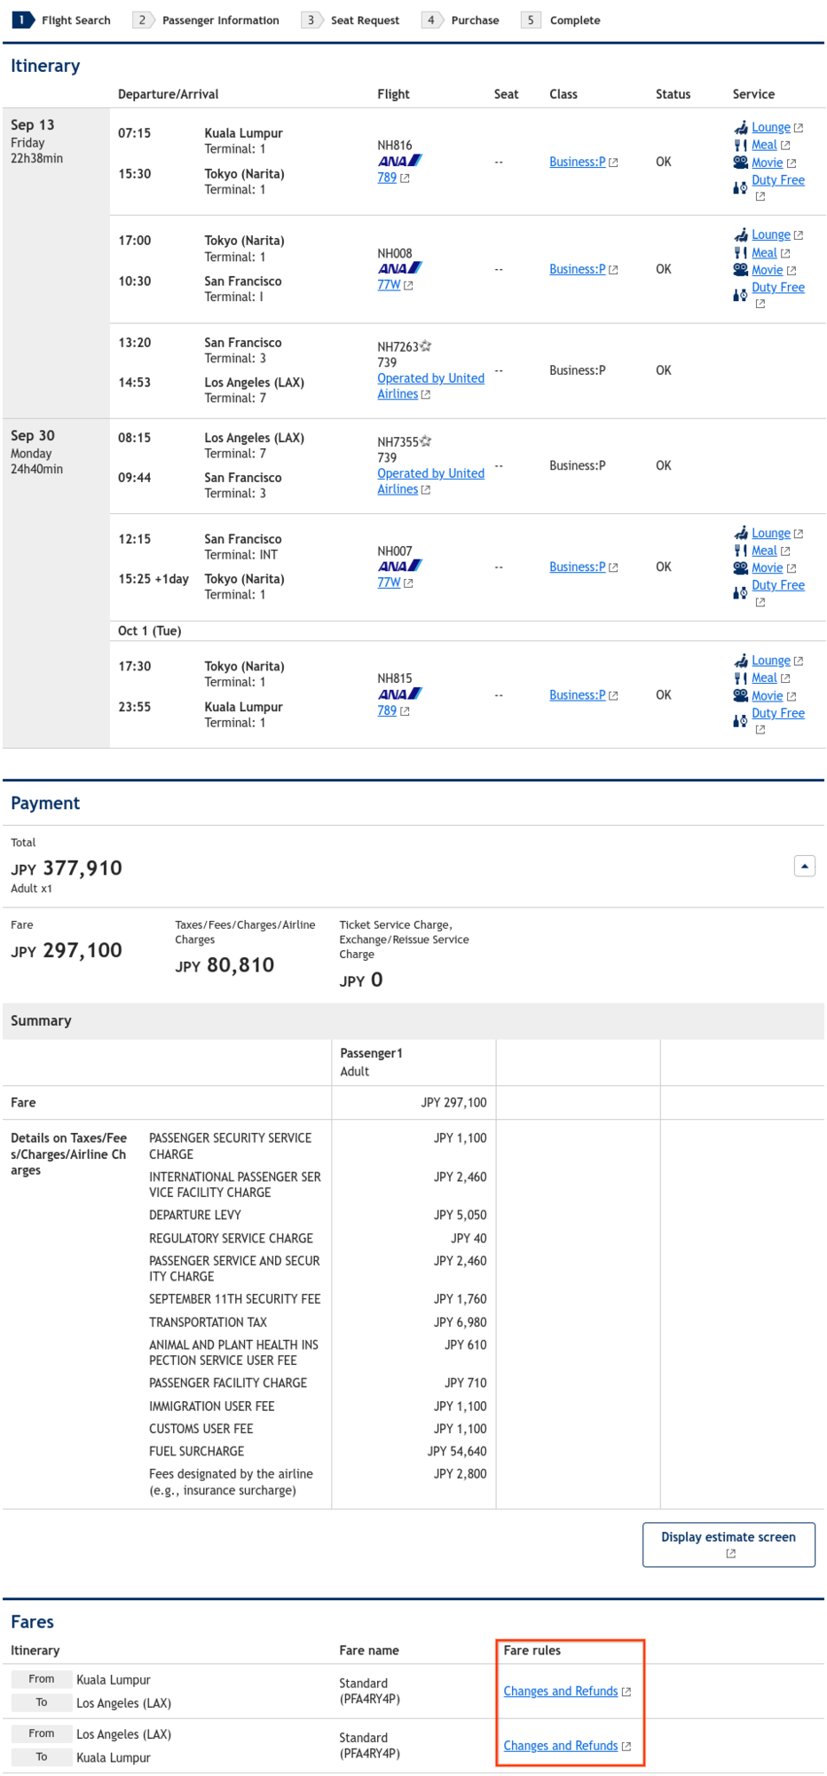827x1776 pixels.
Task: Click the Lounge icon for NH815
Action: point(741,661)
